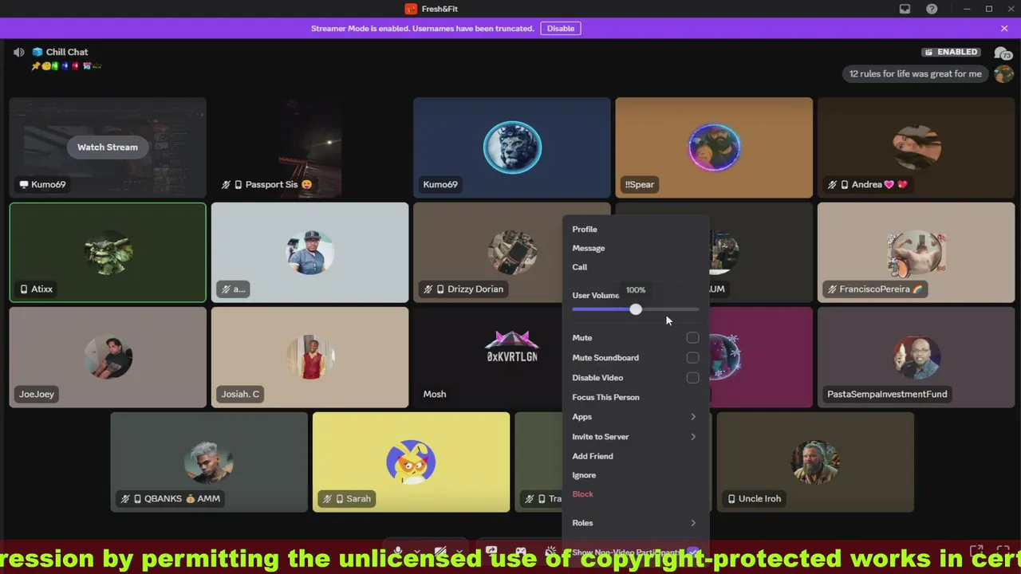The width and height of the screenshot is (1021, 574).
Task: Click the User Volume slider handle
Action: (x=636, y=309)
